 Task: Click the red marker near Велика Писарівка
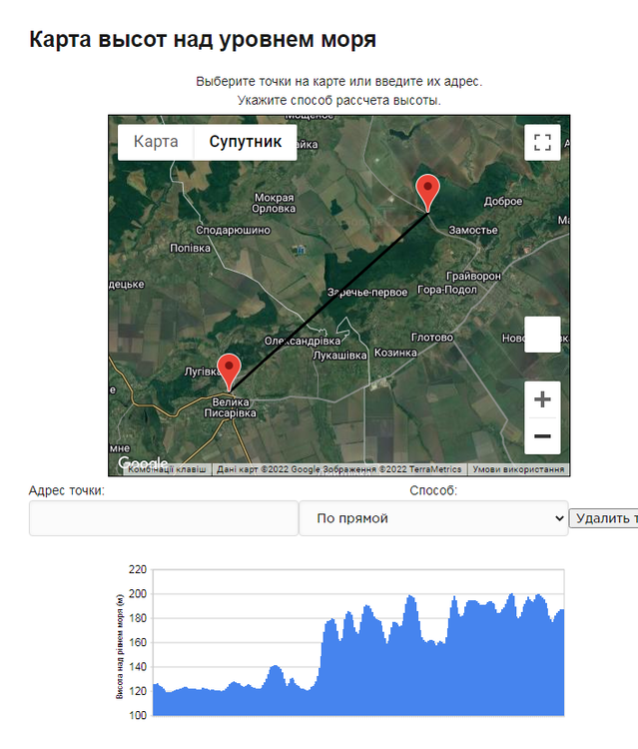point(230,372)
